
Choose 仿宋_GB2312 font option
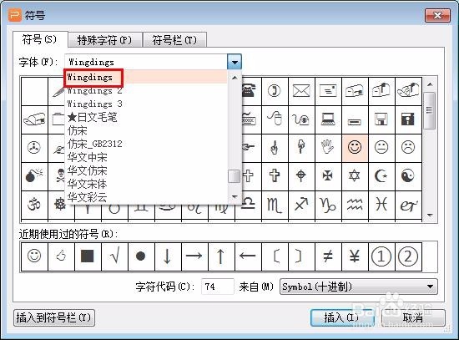tap(146, 145)
